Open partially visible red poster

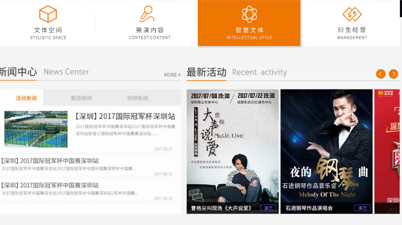click(x=387, y=151)
